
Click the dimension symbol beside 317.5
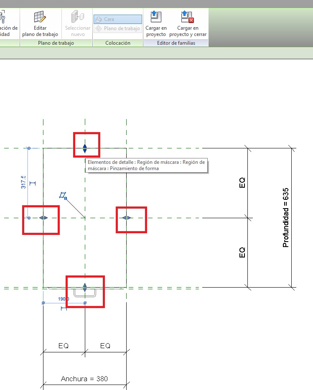pos(33,183)
